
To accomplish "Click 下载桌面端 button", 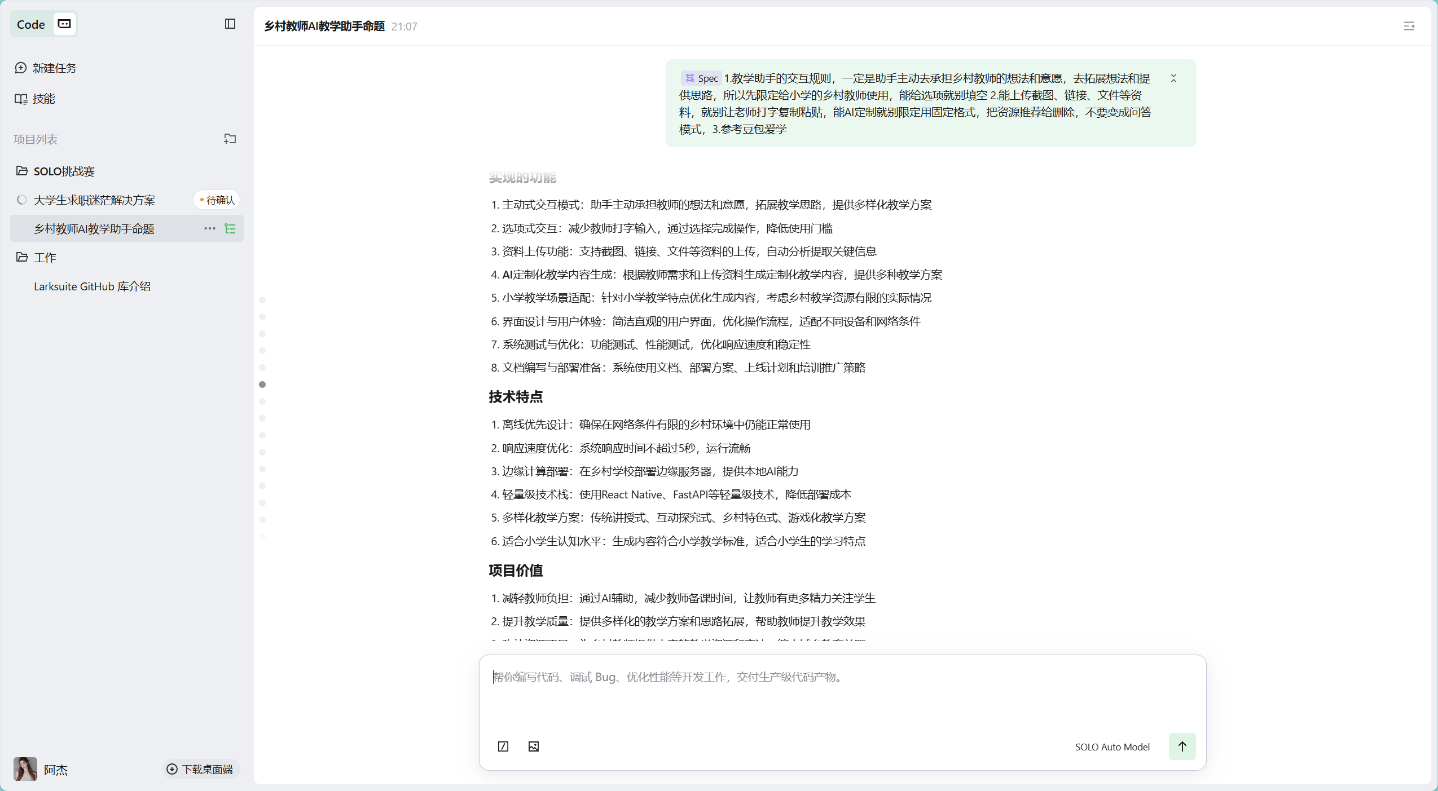I will pos(200,769).
